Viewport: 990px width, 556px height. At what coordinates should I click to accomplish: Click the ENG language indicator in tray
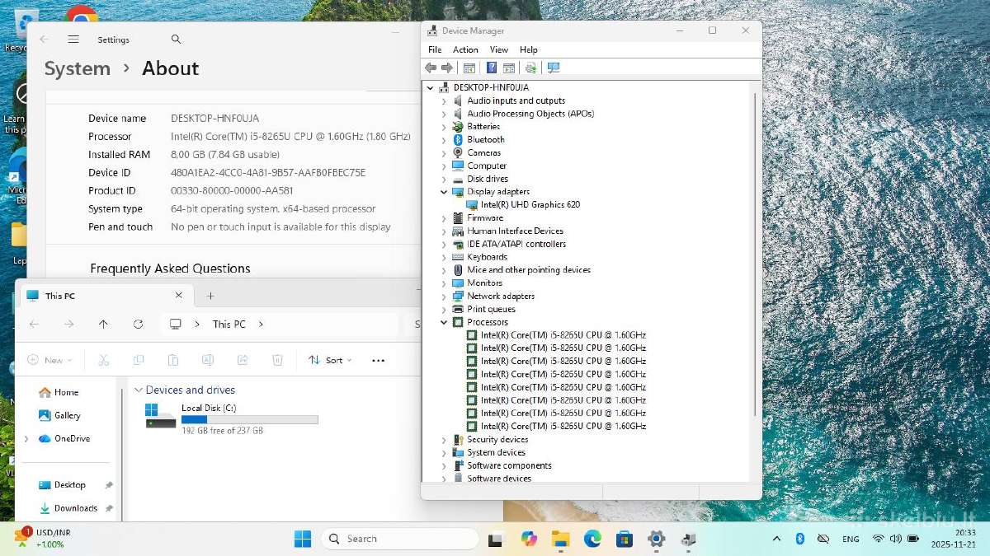tap(851, 540)
